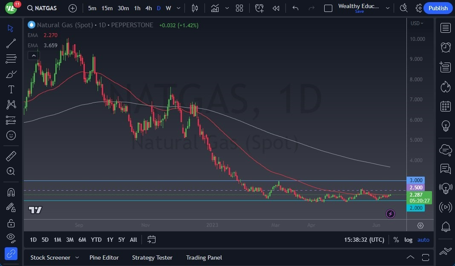Open the data window panel
Viewport: 455px width, 266px height.
point(446,67)
